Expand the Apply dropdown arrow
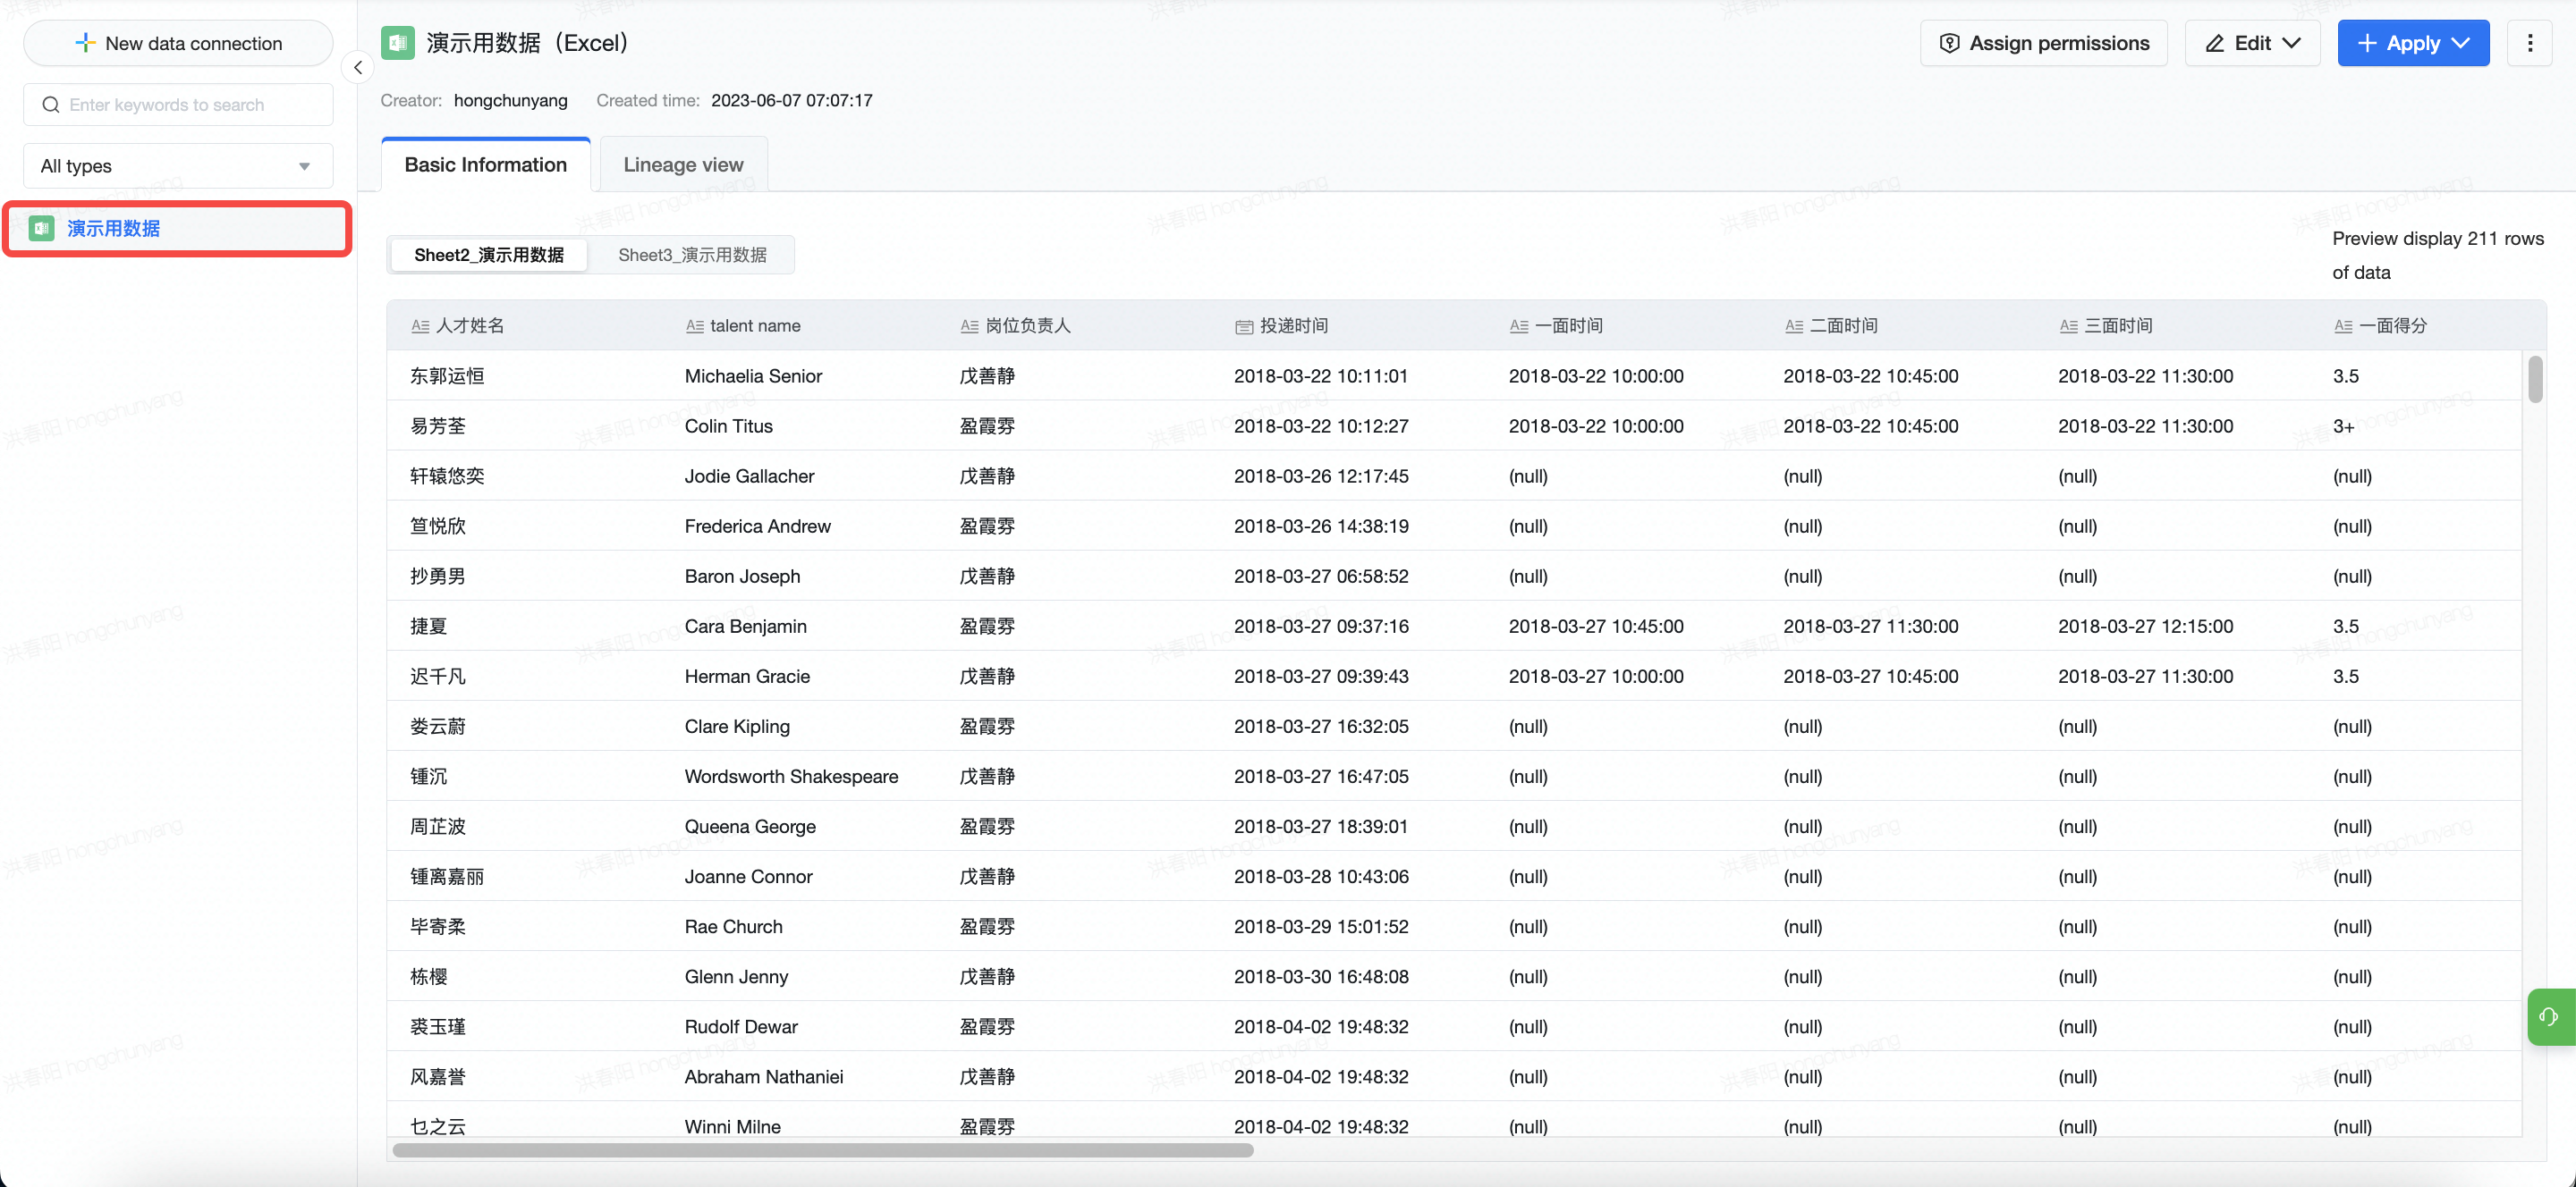 pyautogui.click(x=2461, y=43)
